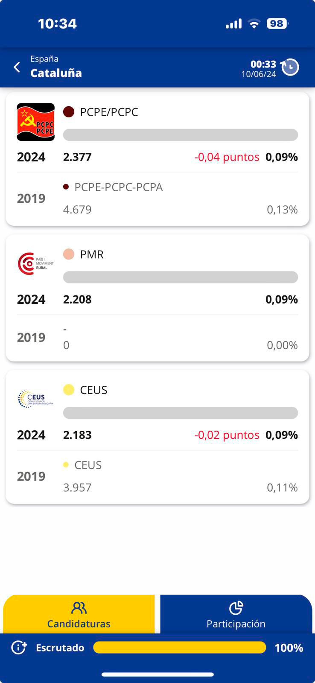Tap the País i Moviment Rural logo

[36, 263]
